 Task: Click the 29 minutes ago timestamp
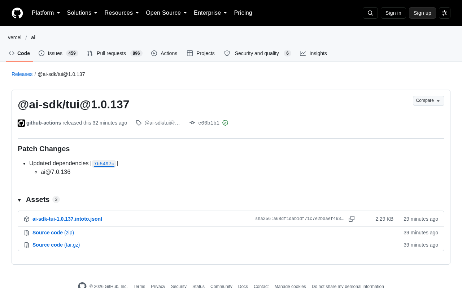(421, 219)
